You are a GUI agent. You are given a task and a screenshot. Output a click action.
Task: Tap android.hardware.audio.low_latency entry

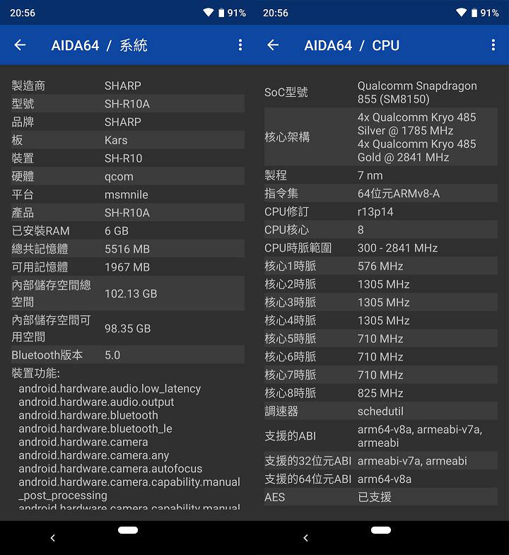coord(110,389)
